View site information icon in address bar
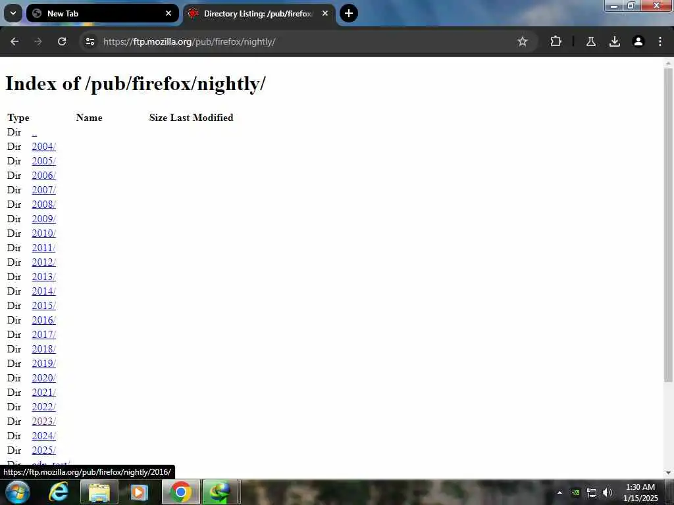This screenshot has height=505, width=674. [90, 41]
